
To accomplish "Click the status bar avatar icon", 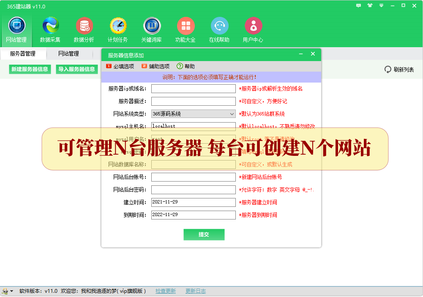I will click(5, 291).
